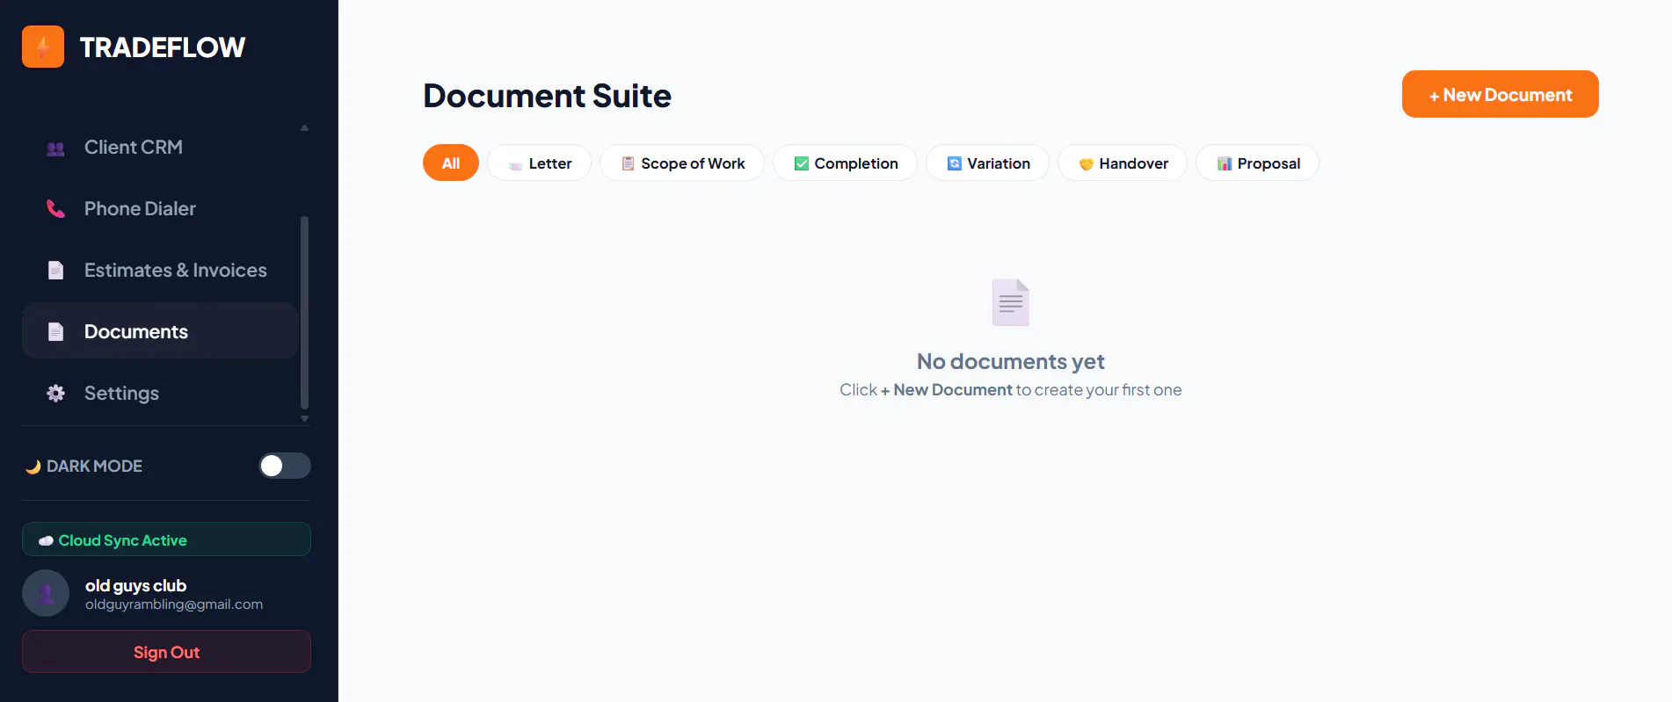Viewport: 1672px width, 702px height.
Task: Sign out of the account
Action: click(166, 652)
